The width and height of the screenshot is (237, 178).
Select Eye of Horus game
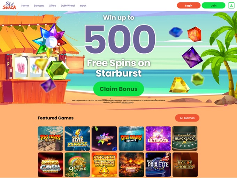(185, 164)
